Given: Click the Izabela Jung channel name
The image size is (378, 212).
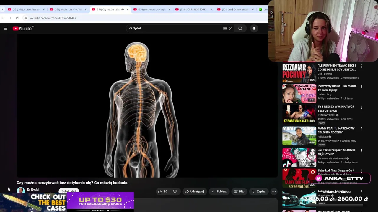Looking at the screenshot, I should pos(325,95).
